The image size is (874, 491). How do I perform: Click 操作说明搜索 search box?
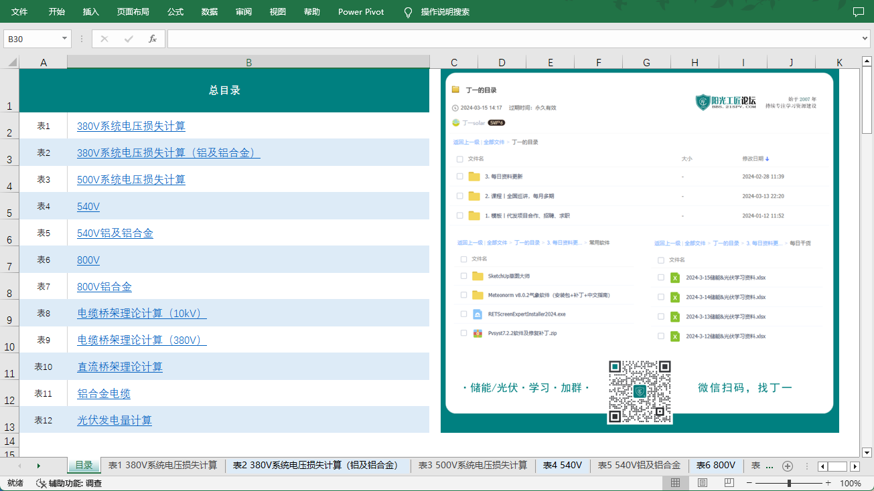[x=445, y=12]
